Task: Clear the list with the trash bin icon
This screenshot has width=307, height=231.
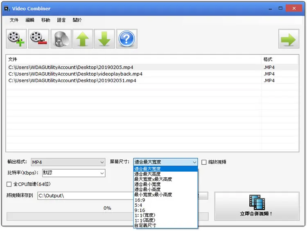Action: [x=61, y=39]
